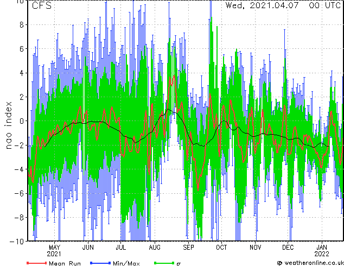This screenshot has width=344, height=266.
Task: Click the NOV x-axis label
Action: click(256, 248)
